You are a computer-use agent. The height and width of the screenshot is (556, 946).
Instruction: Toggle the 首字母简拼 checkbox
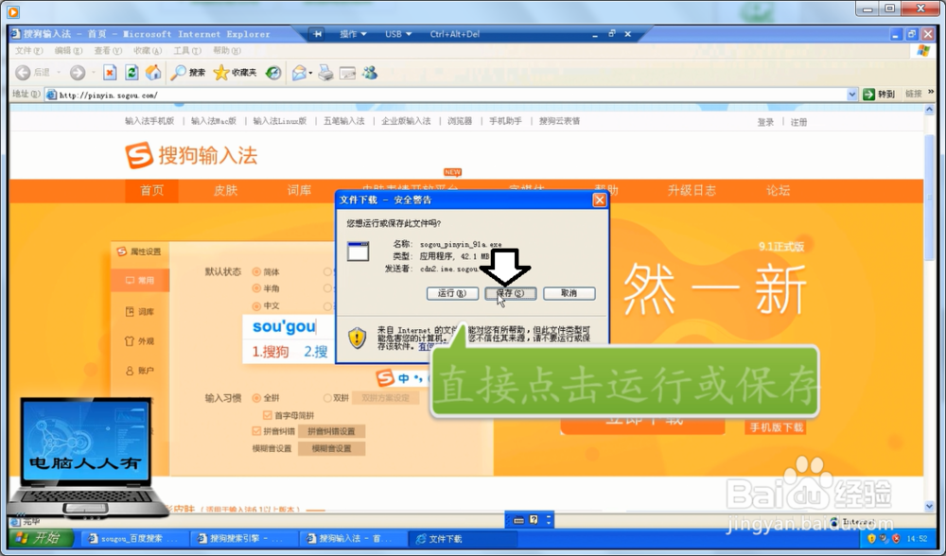(x=268, y=415)
